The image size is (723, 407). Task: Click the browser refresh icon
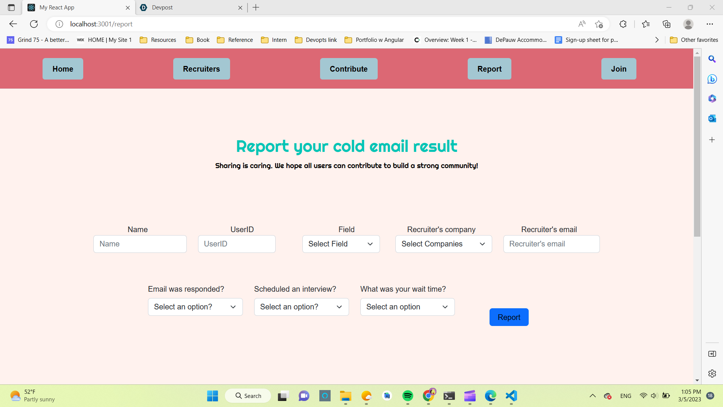(34, 24)
